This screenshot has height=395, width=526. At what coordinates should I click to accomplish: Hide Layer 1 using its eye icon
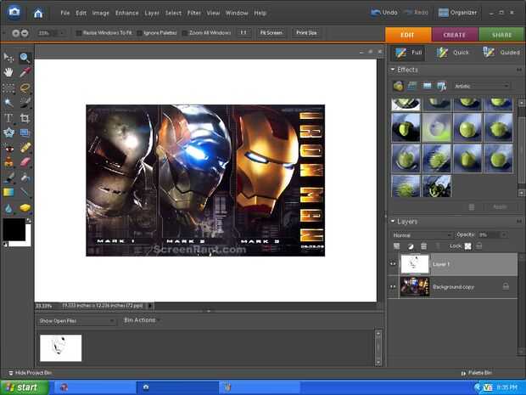(393, 264)
